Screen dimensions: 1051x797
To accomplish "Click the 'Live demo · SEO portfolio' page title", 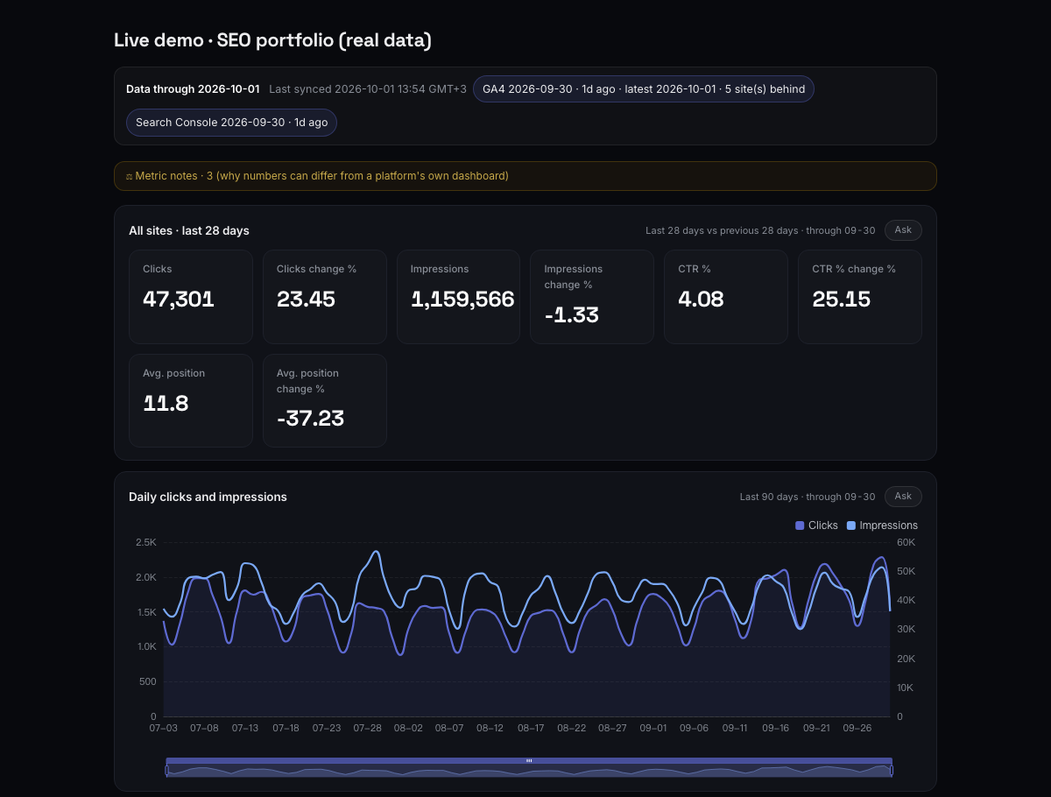I will pos(272,40).
